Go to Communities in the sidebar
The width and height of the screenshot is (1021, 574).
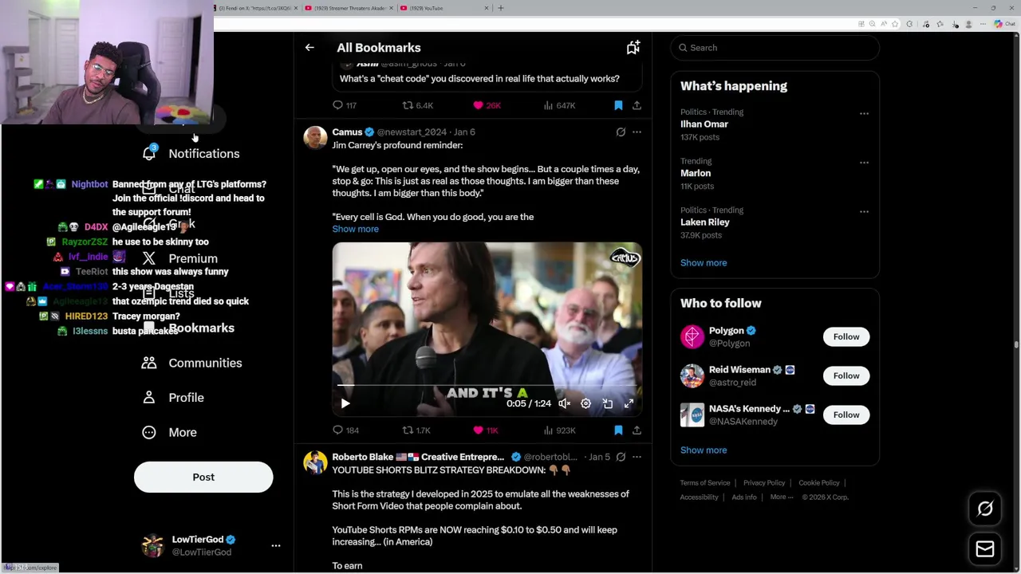click(192, 363)
